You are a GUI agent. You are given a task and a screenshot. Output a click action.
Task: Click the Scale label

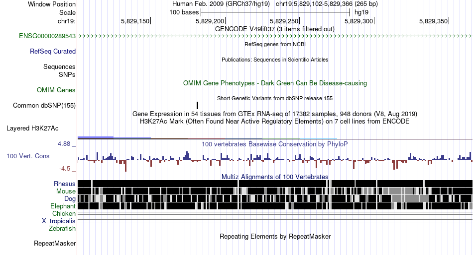pyautogui.click(x=67, y=12)
